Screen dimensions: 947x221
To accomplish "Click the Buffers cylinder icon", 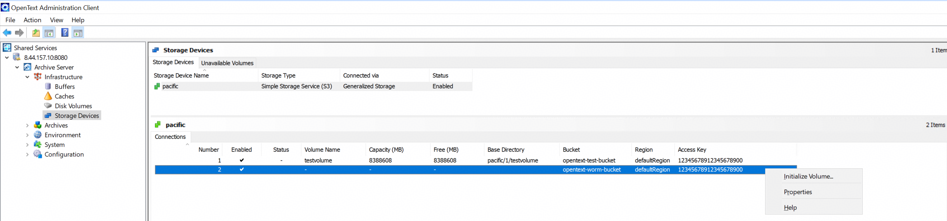I will [48, 86].
